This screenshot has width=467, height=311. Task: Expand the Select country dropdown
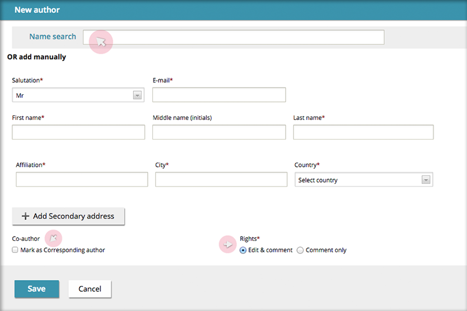point(364,179)
